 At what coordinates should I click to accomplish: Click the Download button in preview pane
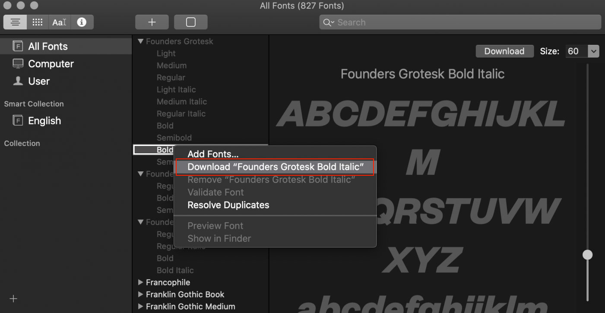[504, 51]
